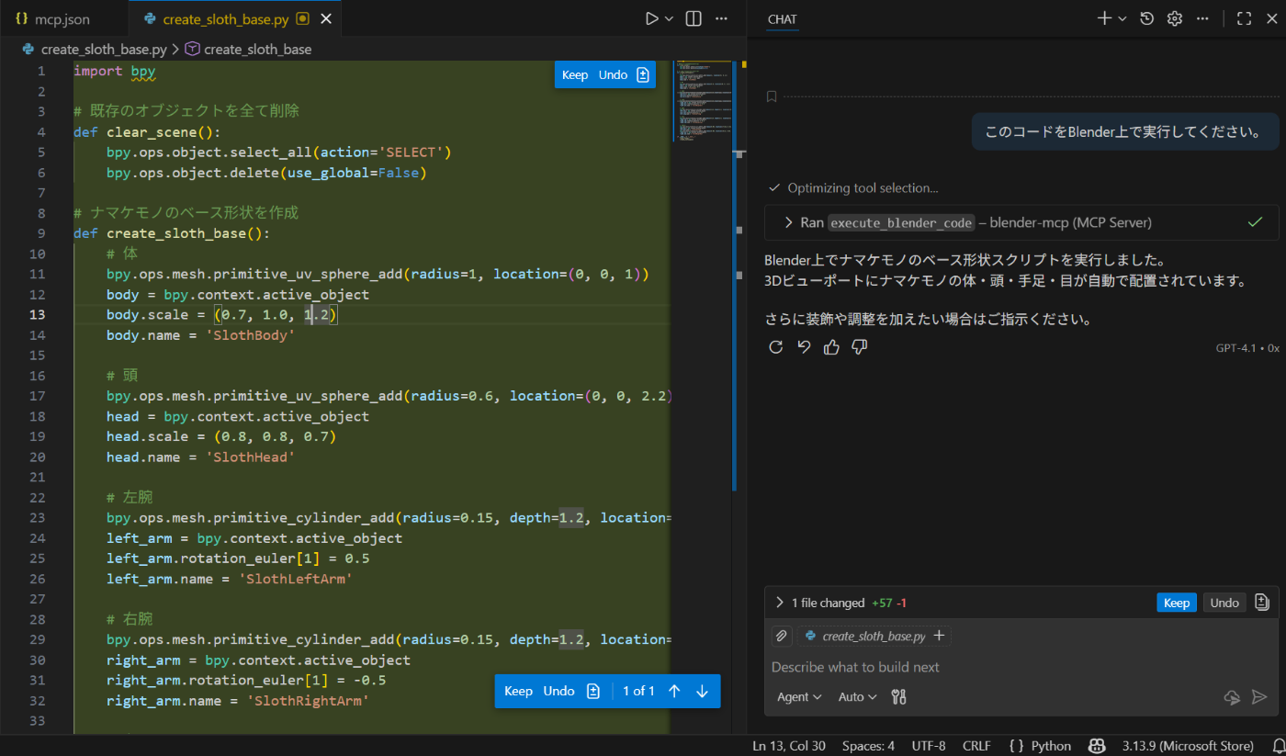The image size is (1286, 756).
Task: Open the Agent mode dropdown
Action: 799,697
